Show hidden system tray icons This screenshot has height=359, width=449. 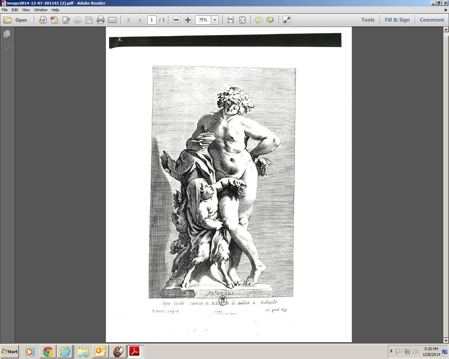[x=391, y=351]
